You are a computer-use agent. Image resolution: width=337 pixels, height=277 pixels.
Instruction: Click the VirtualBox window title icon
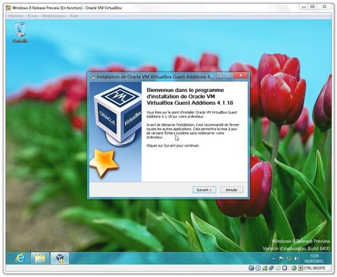click(8, 8)
